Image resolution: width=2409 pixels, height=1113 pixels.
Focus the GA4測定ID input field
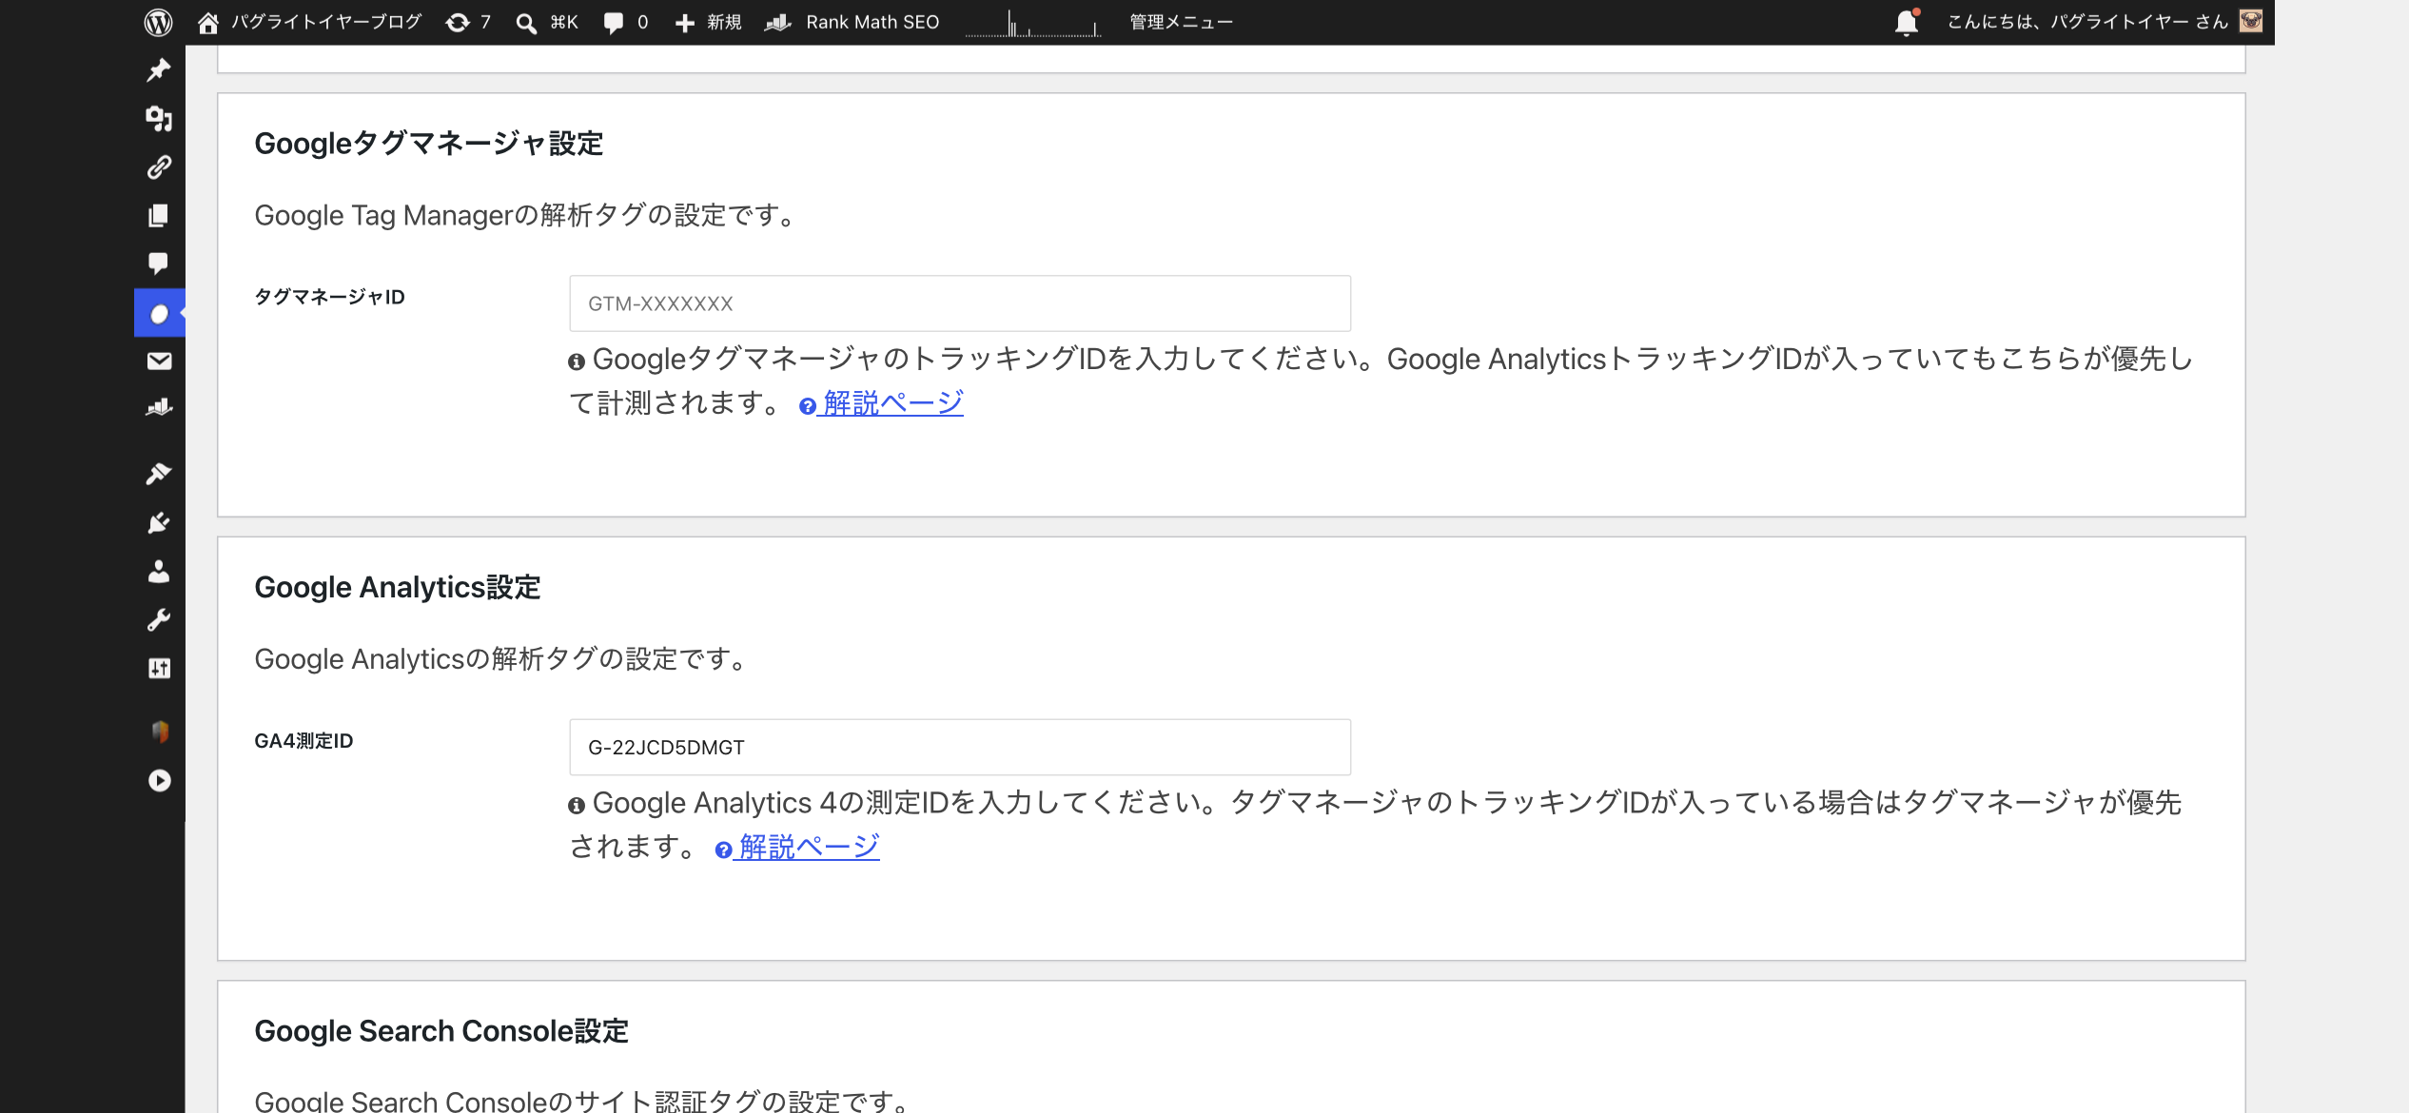[x=960, y=747]
